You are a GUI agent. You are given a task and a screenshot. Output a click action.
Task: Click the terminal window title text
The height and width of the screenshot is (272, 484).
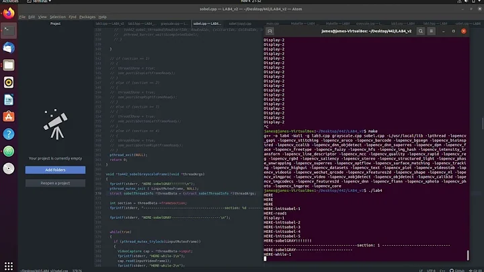pos(366,31)
